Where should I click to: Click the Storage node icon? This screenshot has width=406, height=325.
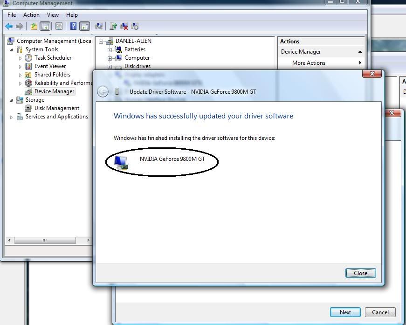[20, 100]
